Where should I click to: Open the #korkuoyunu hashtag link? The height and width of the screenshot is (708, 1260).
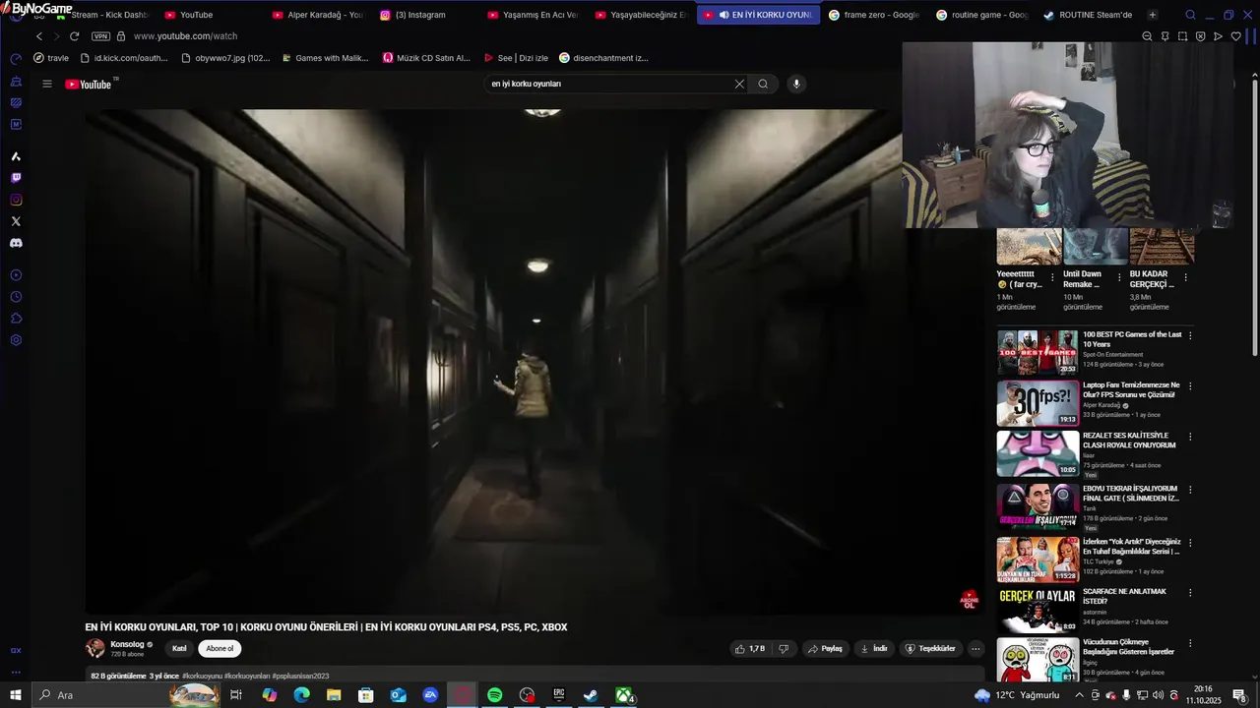pos(202,676)
